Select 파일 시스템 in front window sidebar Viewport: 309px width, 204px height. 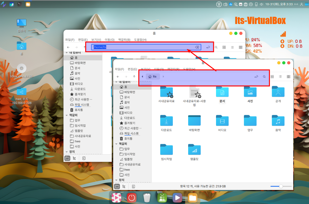(x=131, y=133)
